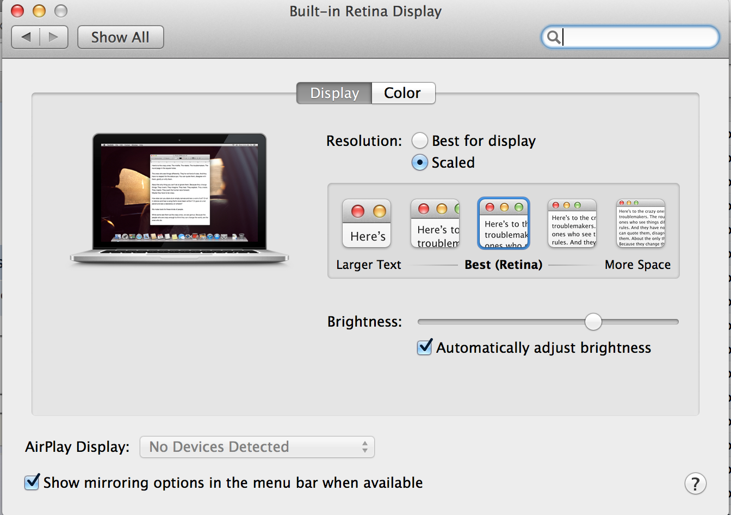The image size is (731, 515).
Task: Select the Scaled resolution option
Action: pos(419,162)
